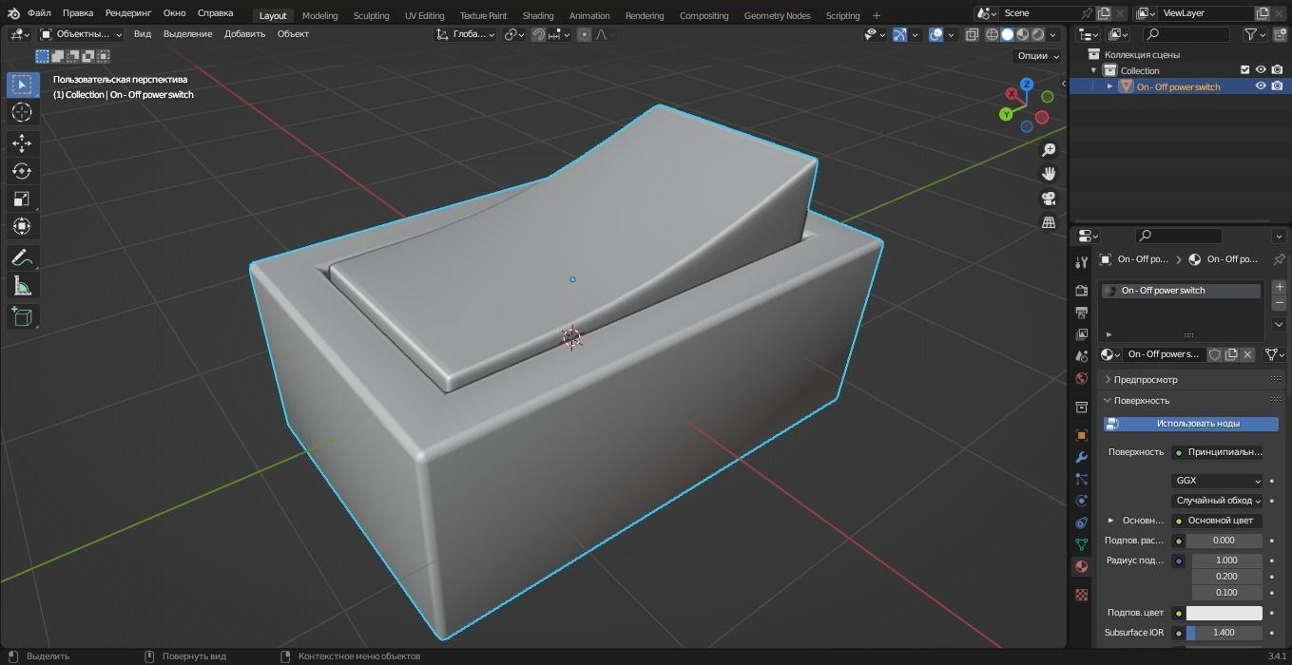Select the Cursor tool in the toolbar
Screen dimensions: 1292x665
tap(22, 112)
